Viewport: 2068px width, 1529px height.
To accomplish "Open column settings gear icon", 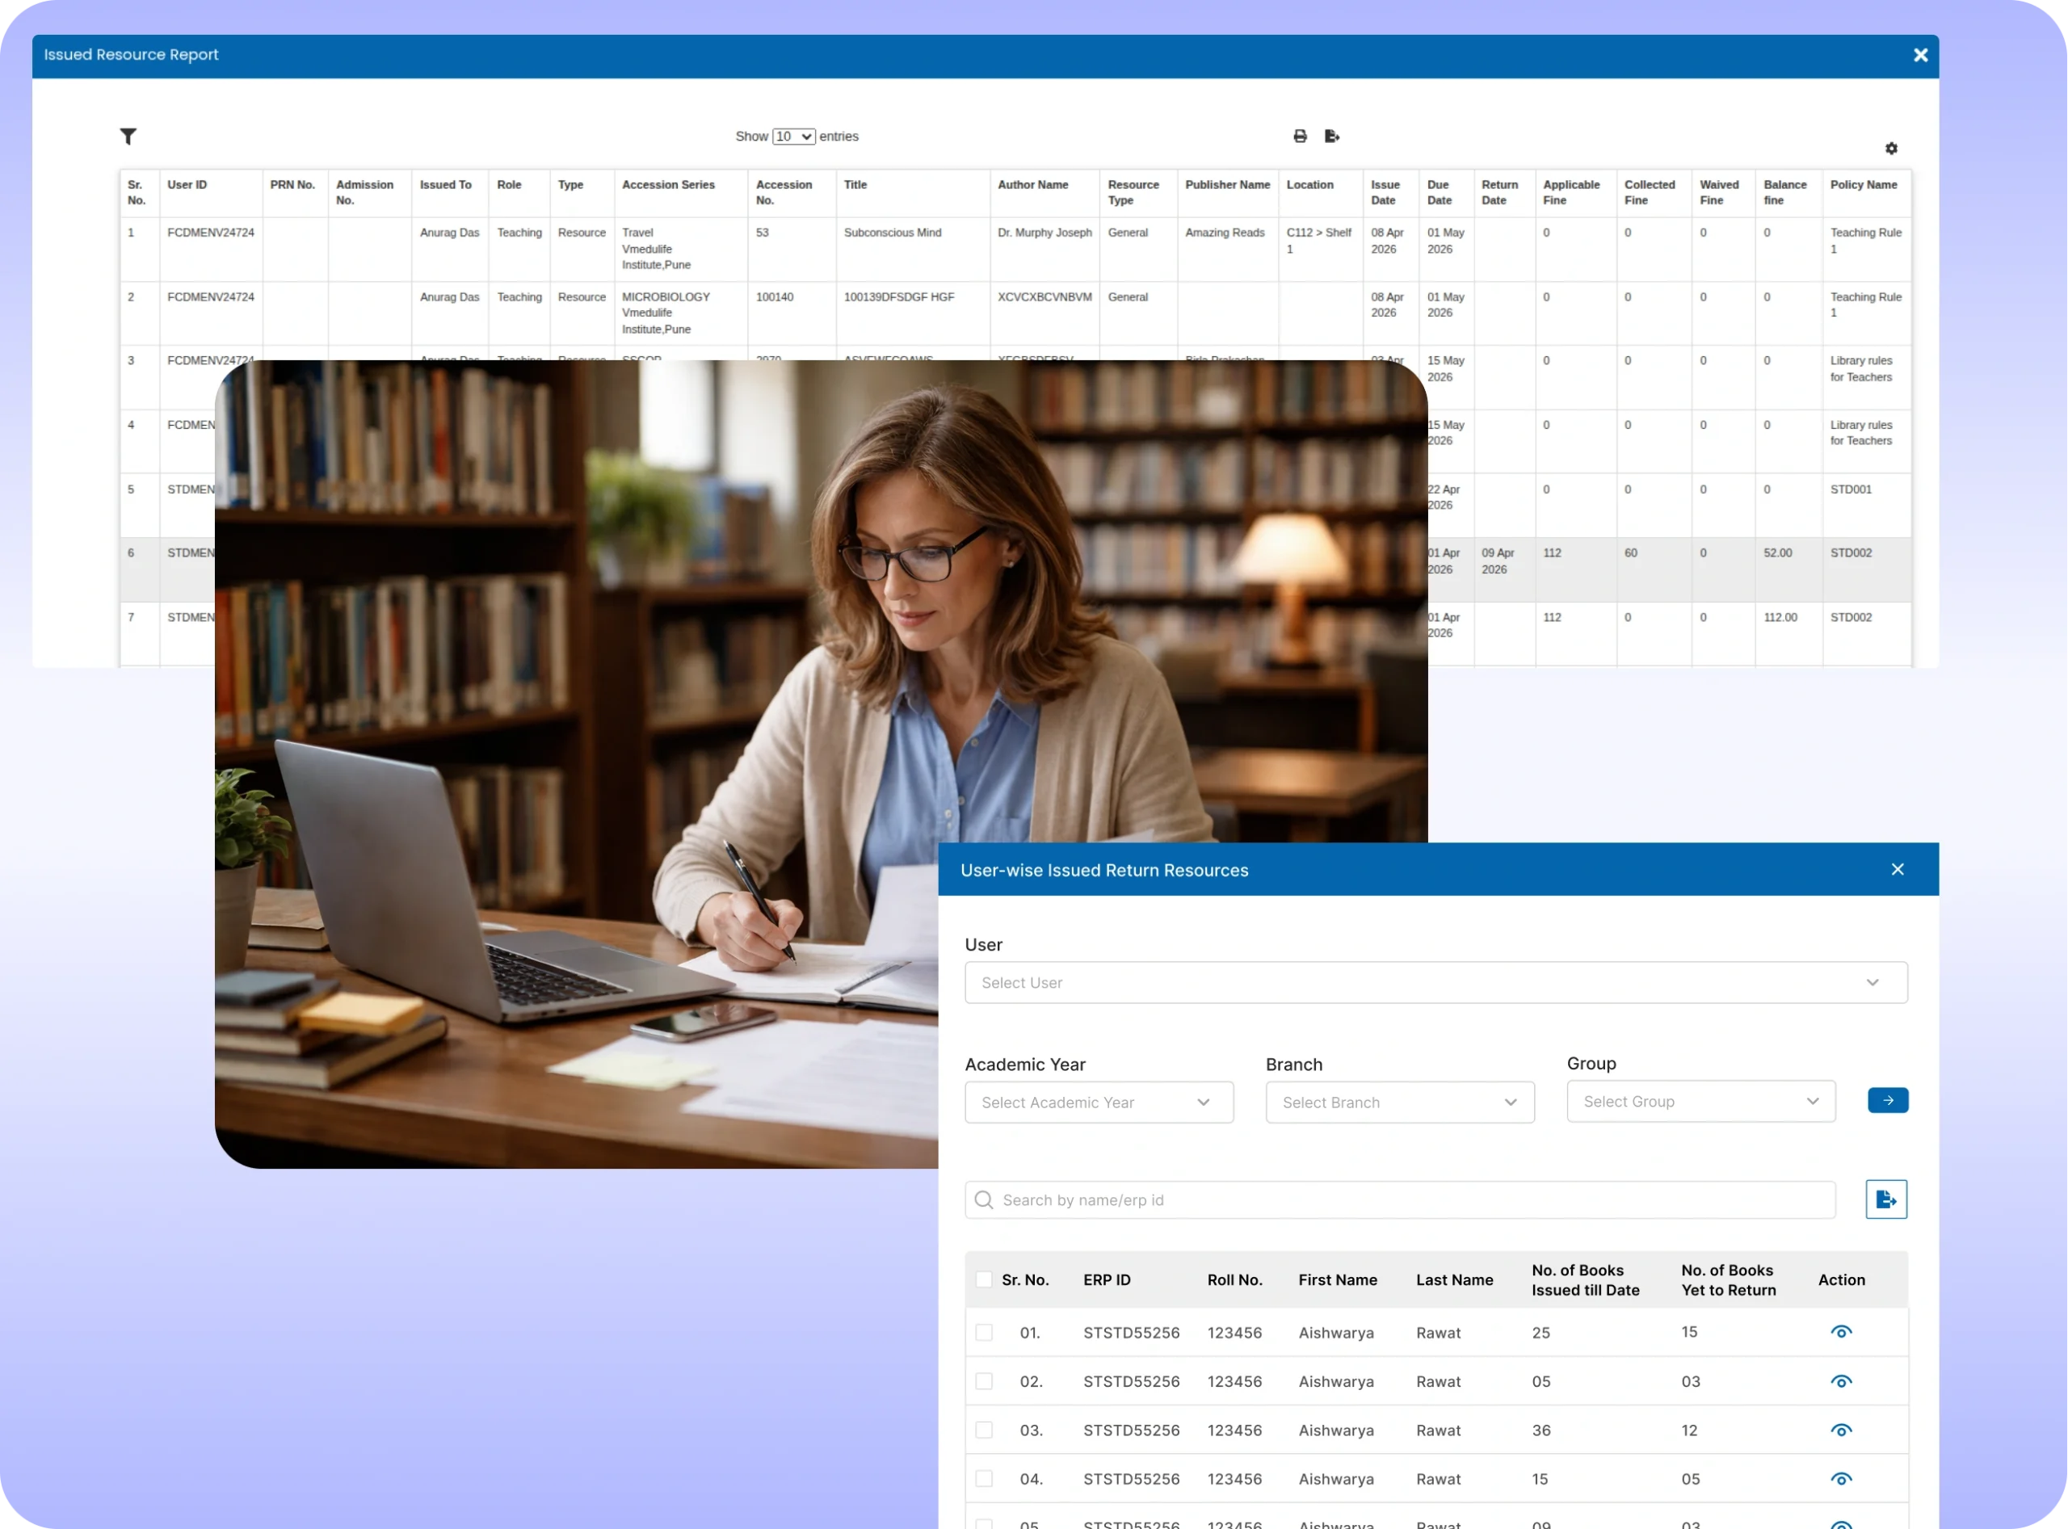I will 1891,148.
